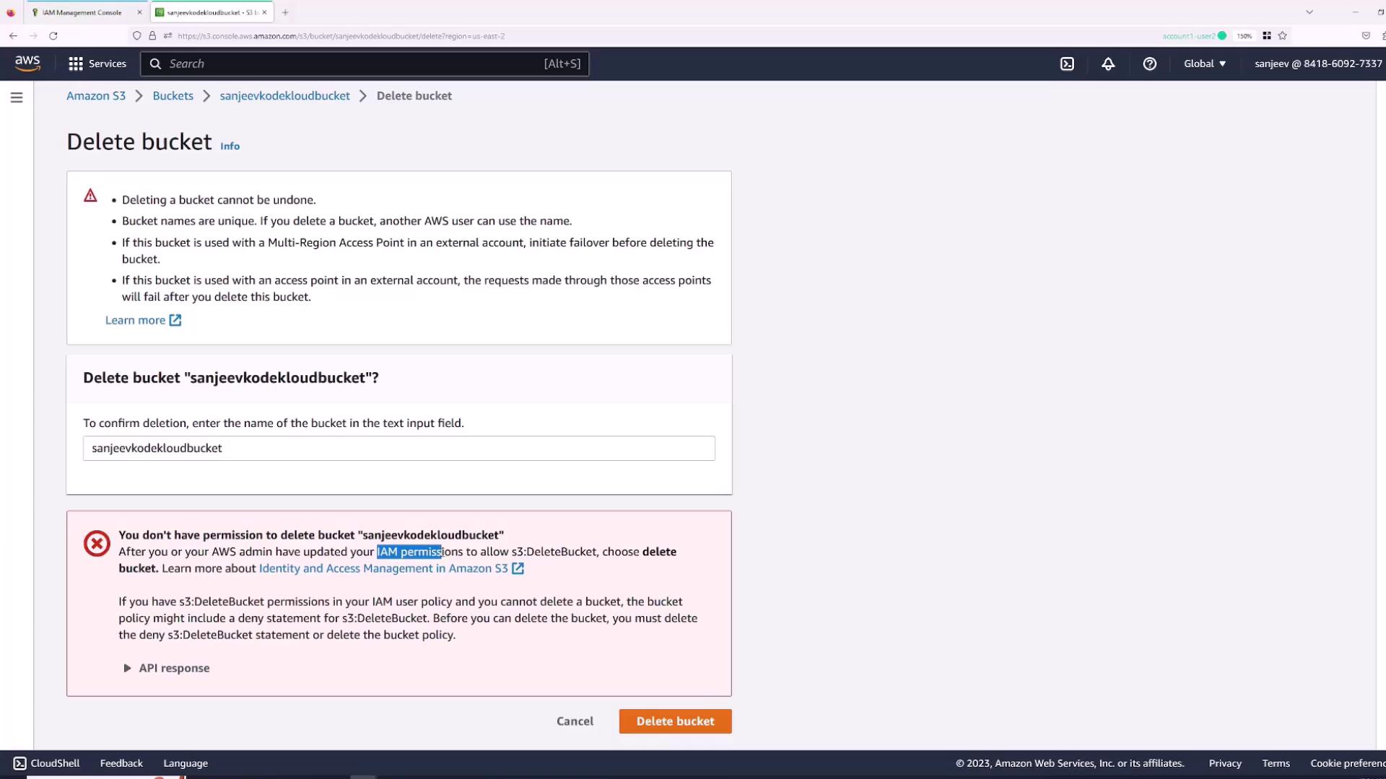The width and height of the screenshot is (1386, 779).
Task: Click the Delete bucket breadcrumb text
Action: (x=414, y=96)
